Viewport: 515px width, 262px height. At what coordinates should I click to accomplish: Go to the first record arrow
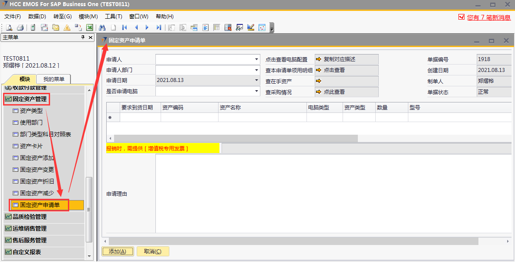click(x=125, y=27)
